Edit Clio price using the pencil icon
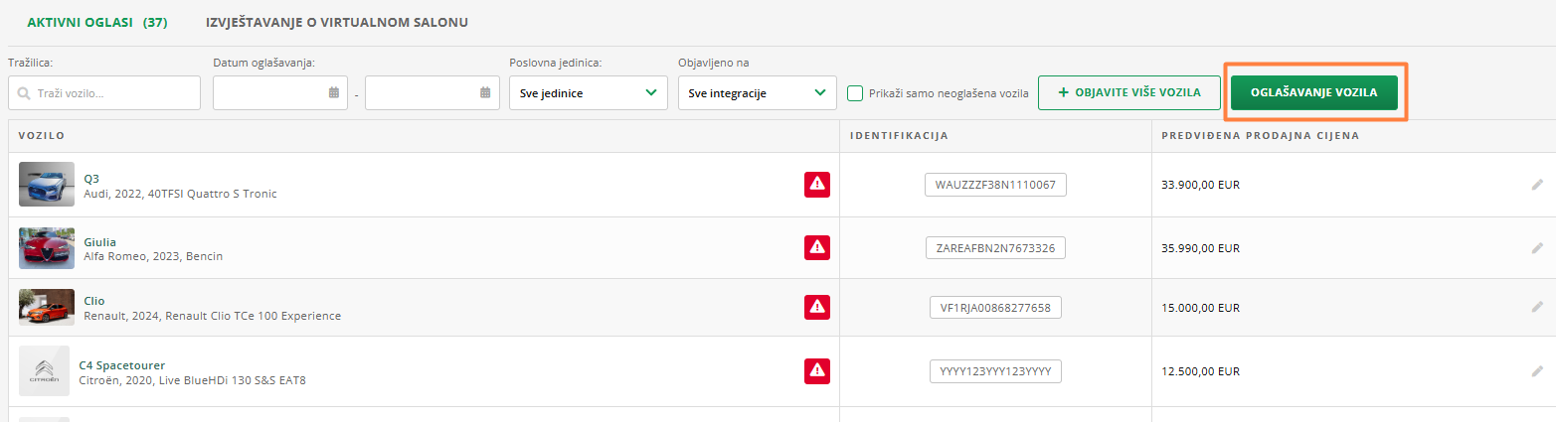Image resolution: width=1556 pixels, height=422 pixels. click(x=1537, y=307)
